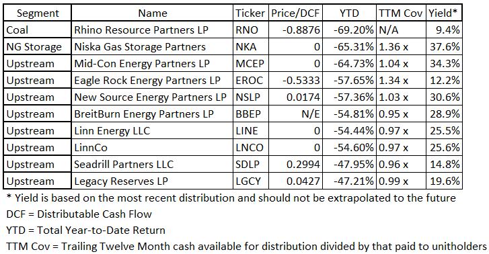Click the Yield* header cell
489x254 pixels.
[x=443, y=13]
